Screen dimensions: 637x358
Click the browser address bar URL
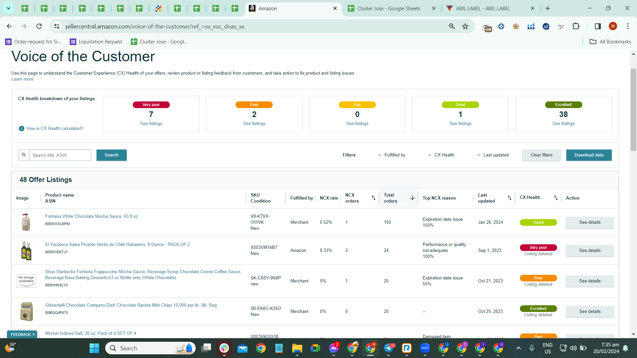click(x=155, y=27)
